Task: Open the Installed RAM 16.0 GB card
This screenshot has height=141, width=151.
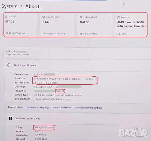Action: 94,25
